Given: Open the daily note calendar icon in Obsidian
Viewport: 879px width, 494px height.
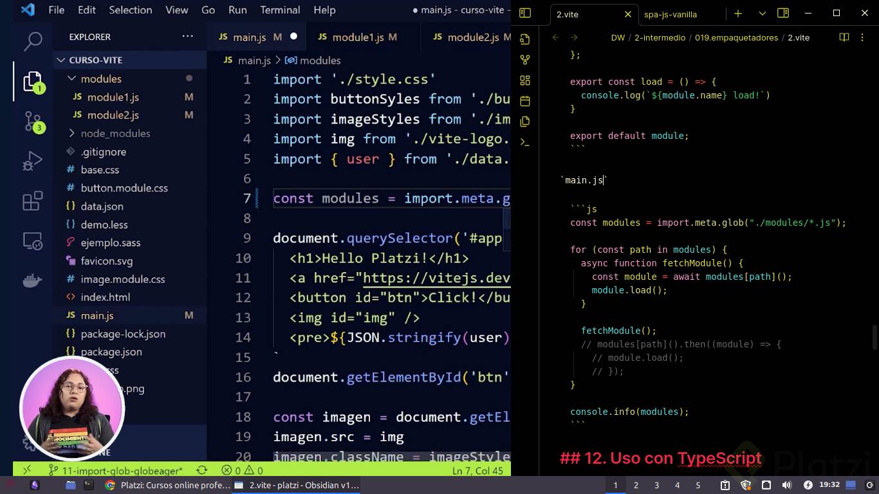Looking at the screenshot, I should point(525,101).
